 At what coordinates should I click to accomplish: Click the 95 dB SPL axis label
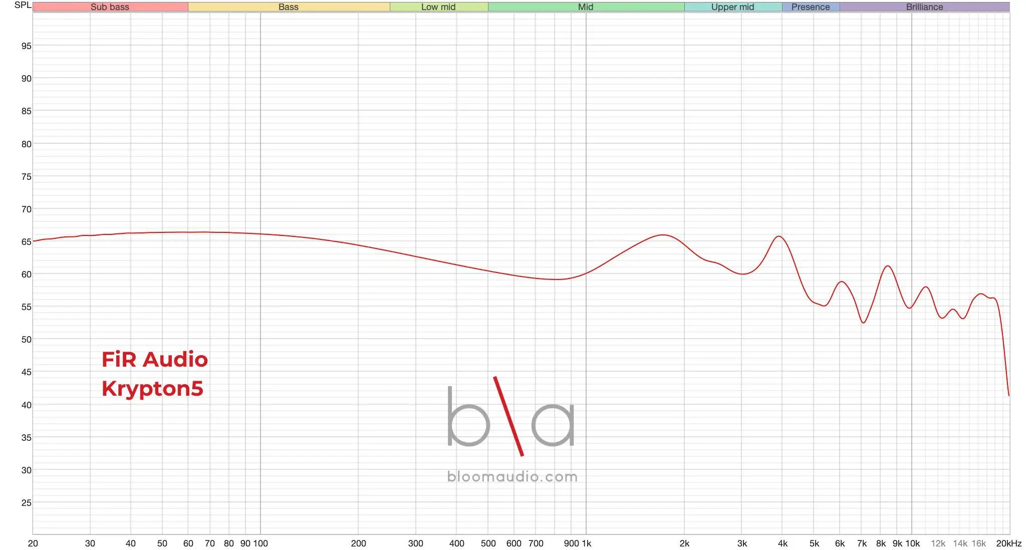point(26,46)
